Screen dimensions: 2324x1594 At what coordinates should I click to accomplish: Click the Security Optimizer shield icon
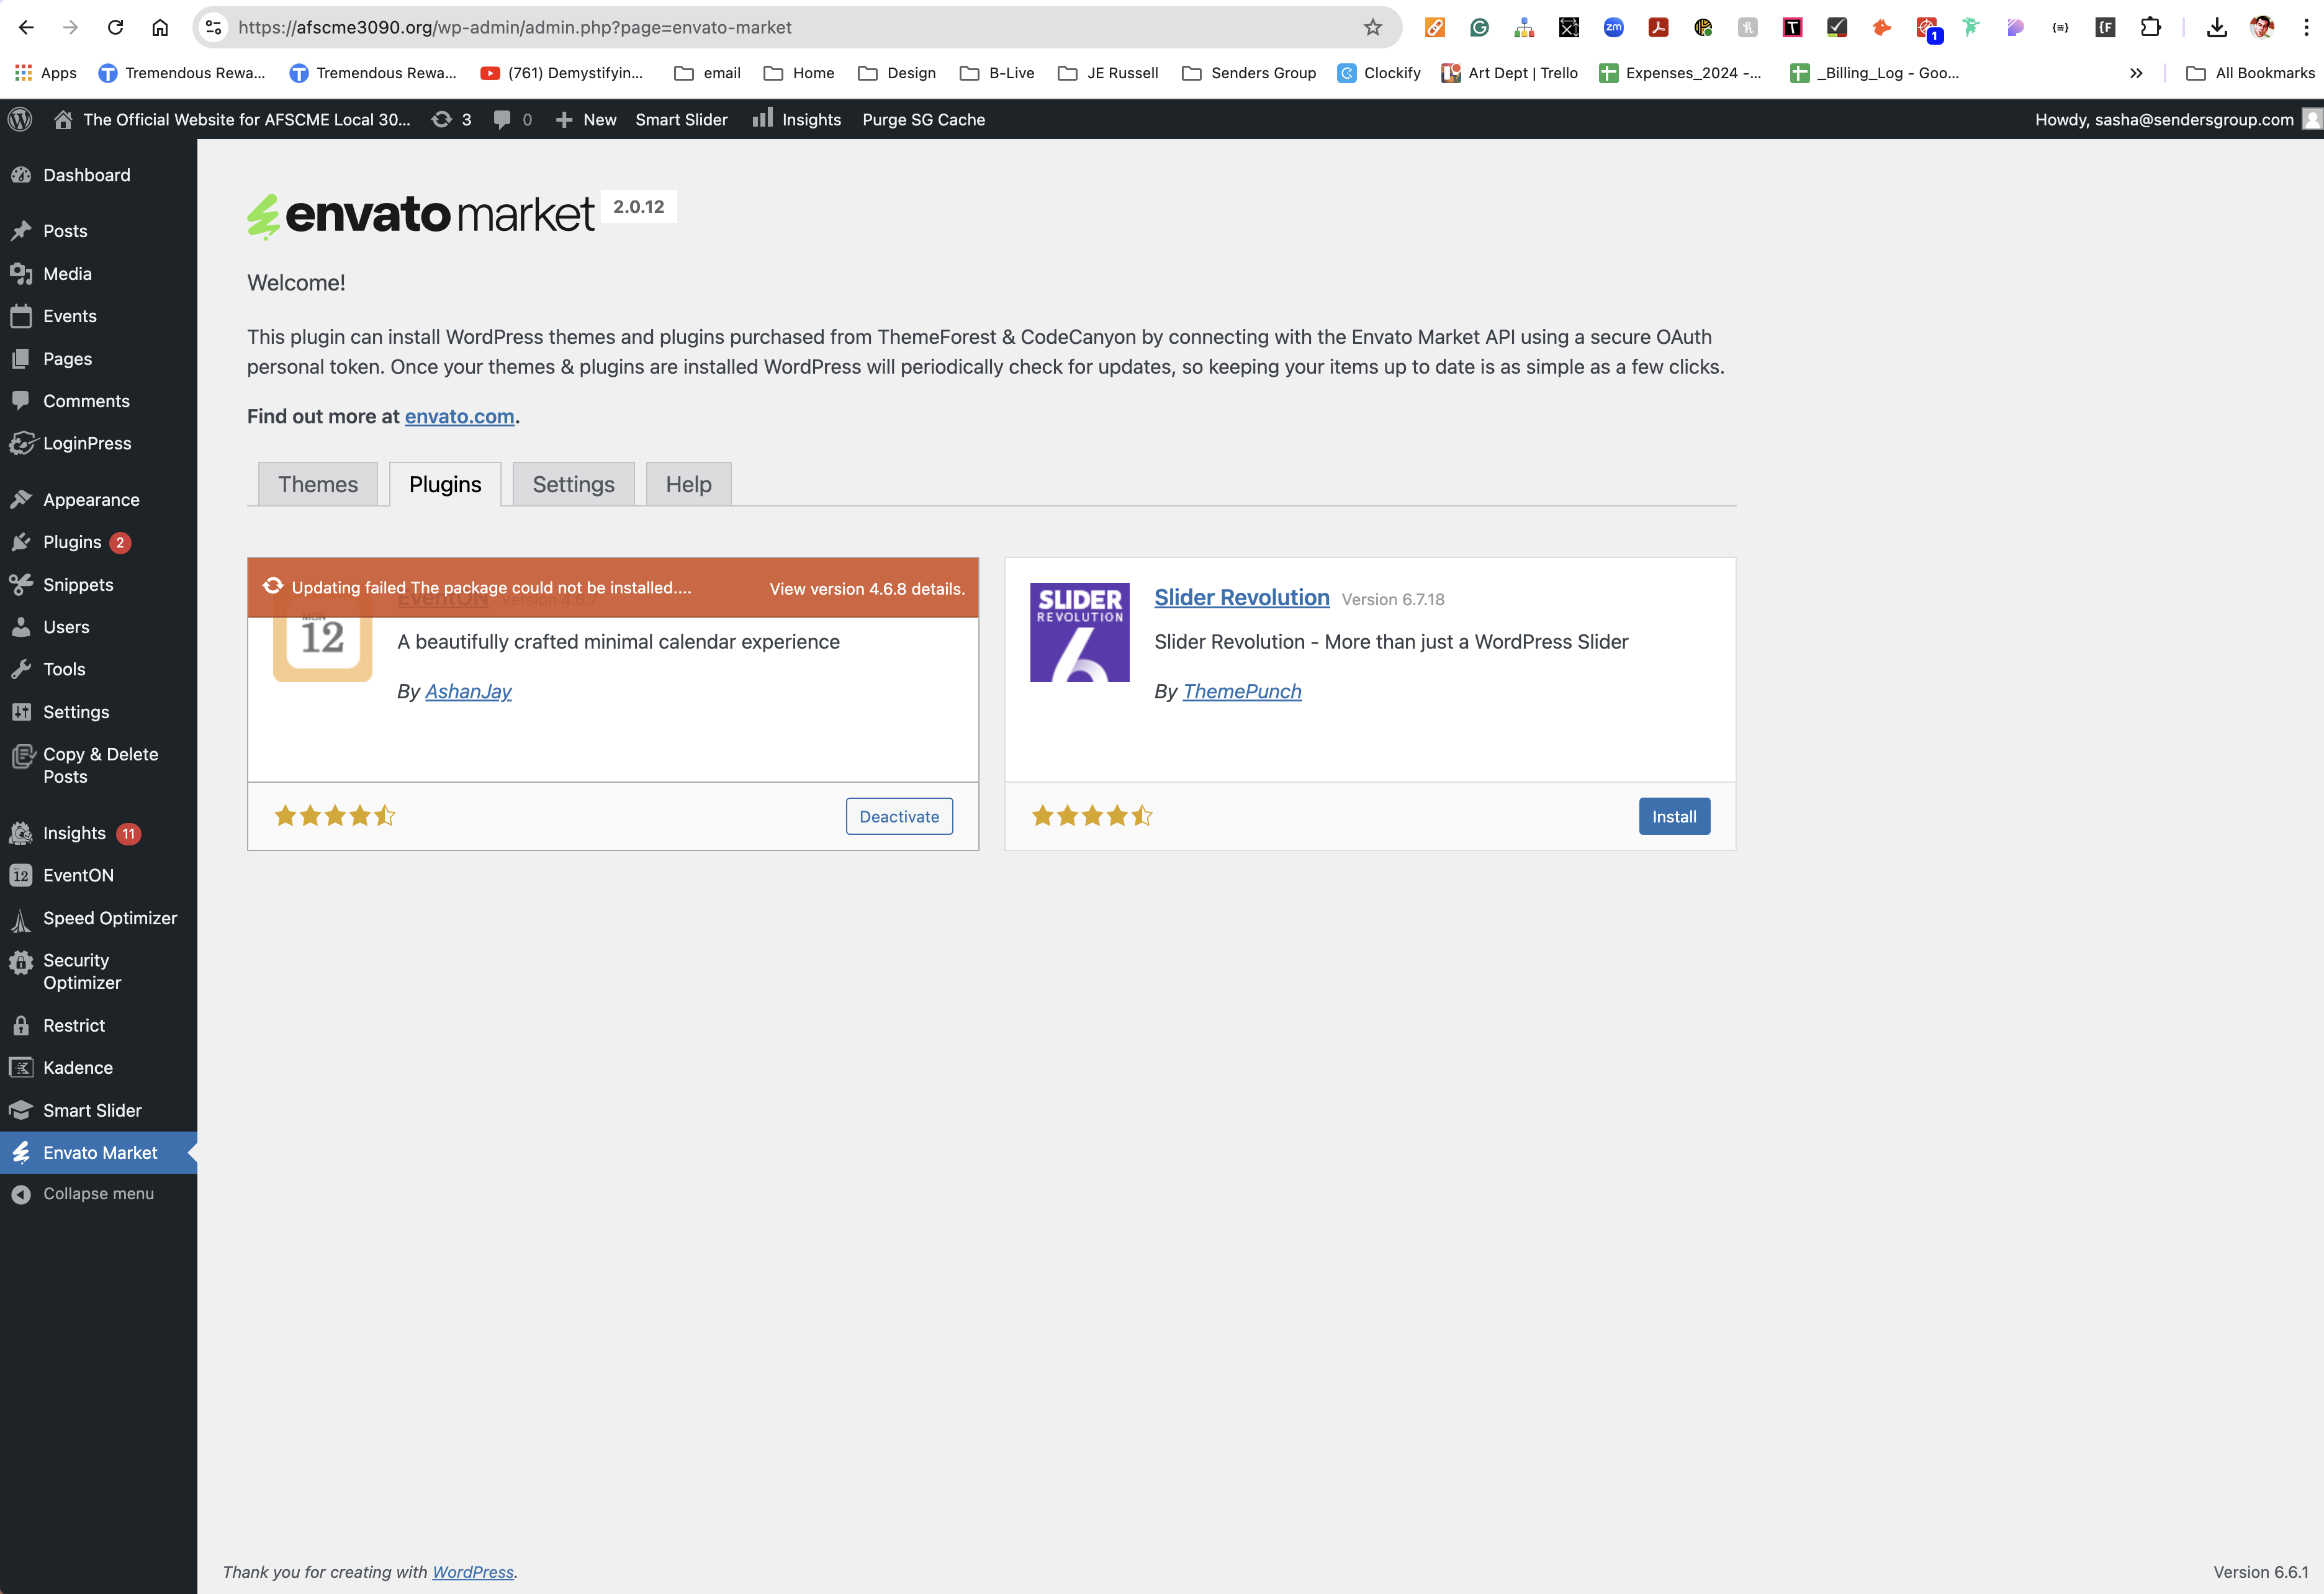coord(21,962)
